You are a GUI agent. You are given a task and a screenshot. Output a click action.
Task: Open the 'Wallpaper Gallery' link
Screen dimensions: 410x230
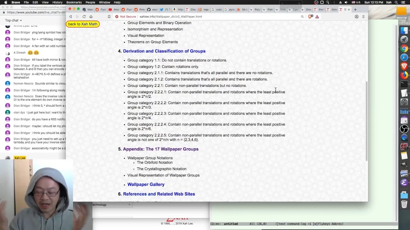(x=146, y=184)
